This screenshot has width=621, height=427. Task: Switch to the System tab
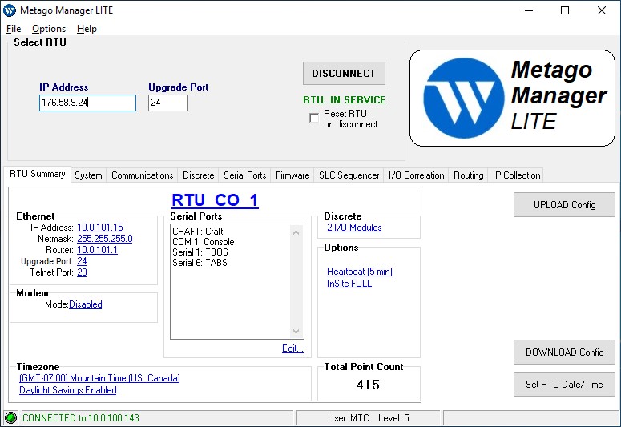click(x=88, y=175)
